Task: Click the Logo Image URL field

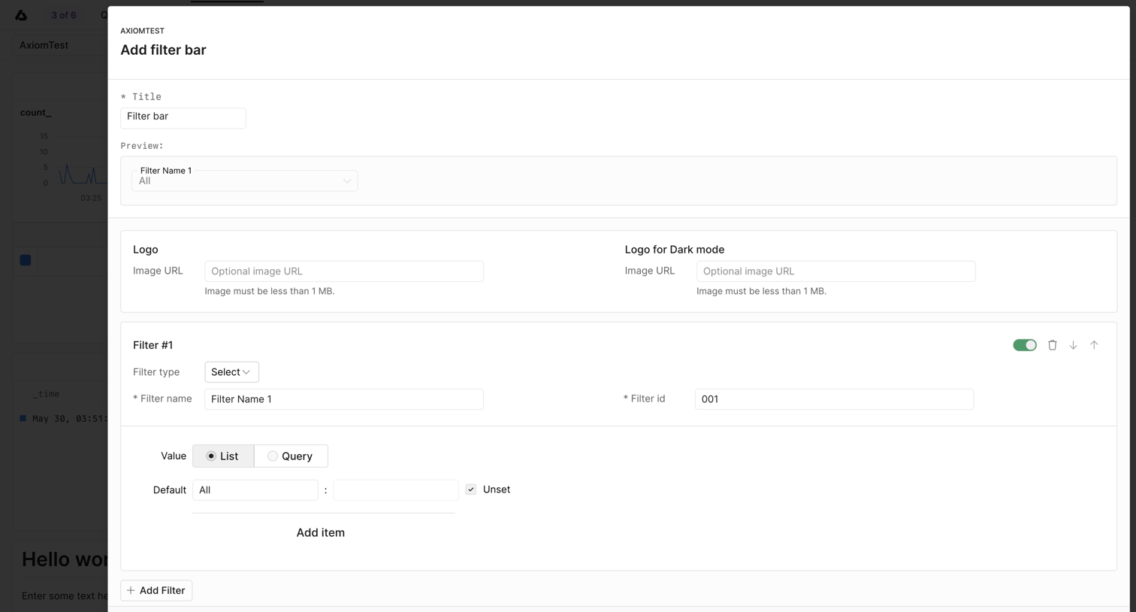Action: point(344,271)
